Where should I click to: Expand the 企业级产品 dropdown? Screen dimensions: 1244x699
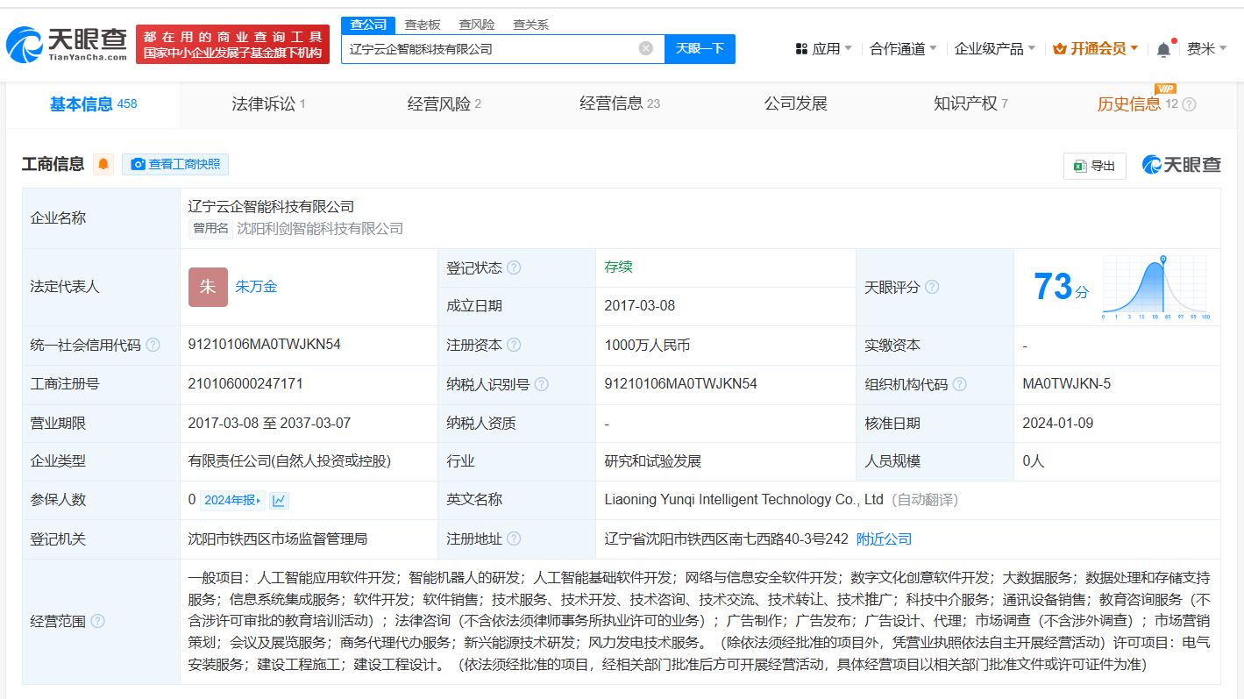click(994, 49)
